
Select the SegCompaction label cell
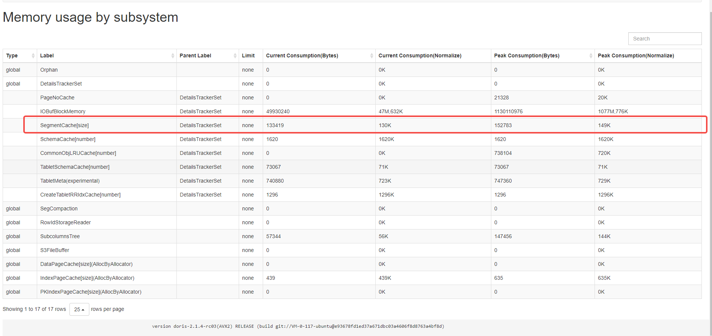(107, 208)
